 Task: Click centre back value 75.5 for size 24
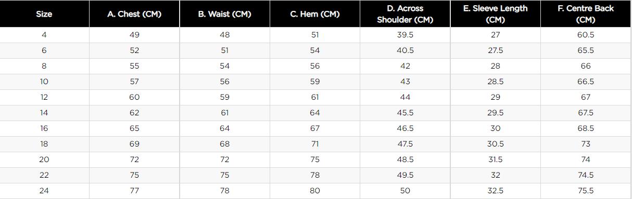click(x=586, y=191)
